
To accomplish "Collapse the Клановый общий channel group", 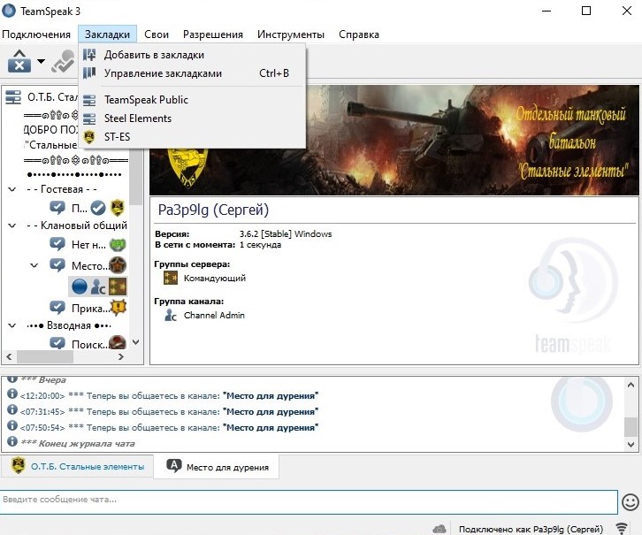I will (12, 225).
